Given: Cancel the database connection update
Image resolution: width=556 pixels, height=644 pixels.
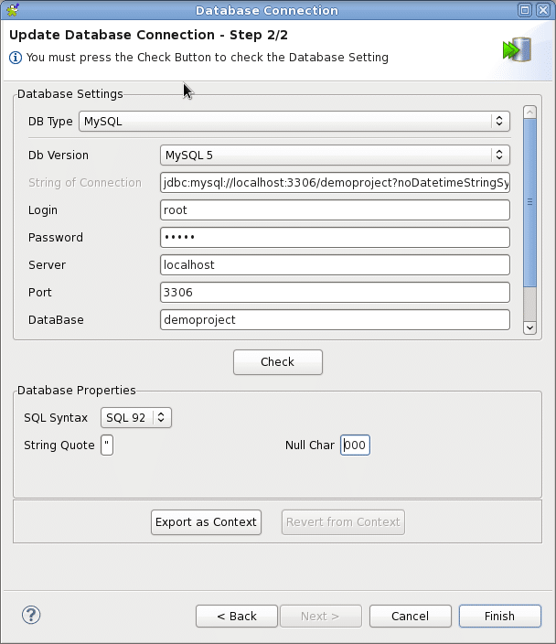Looking at the screenshot, I should [x=410, y=616].
